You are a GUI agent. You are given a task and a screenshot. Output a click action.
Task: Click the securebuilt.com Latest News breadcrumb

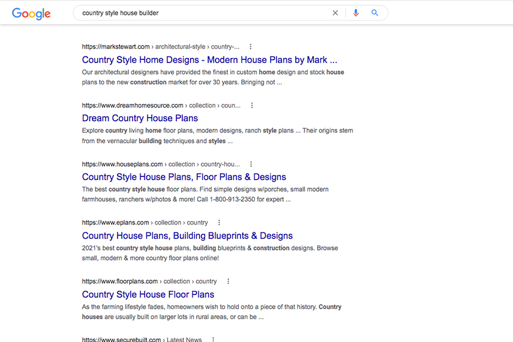[x=142, y=340]
